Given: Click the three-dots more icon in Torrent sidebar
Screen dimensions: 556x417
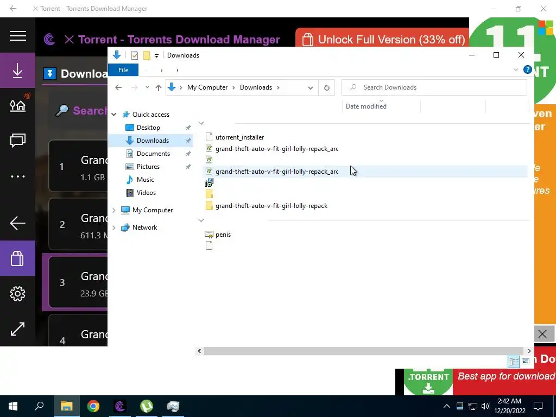Looking at the screenshot, I should pyautogui.click(x=18, y=176).
